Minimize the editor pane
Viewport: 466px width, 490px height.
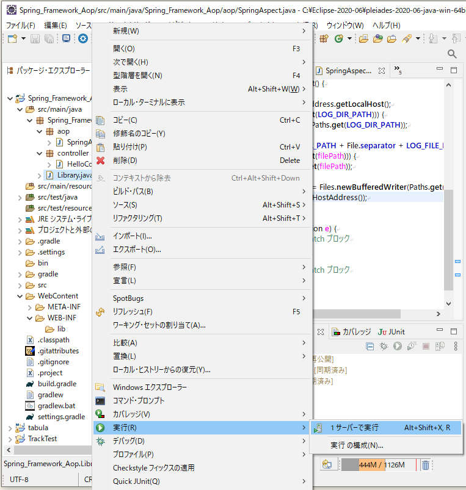(440, 68)
